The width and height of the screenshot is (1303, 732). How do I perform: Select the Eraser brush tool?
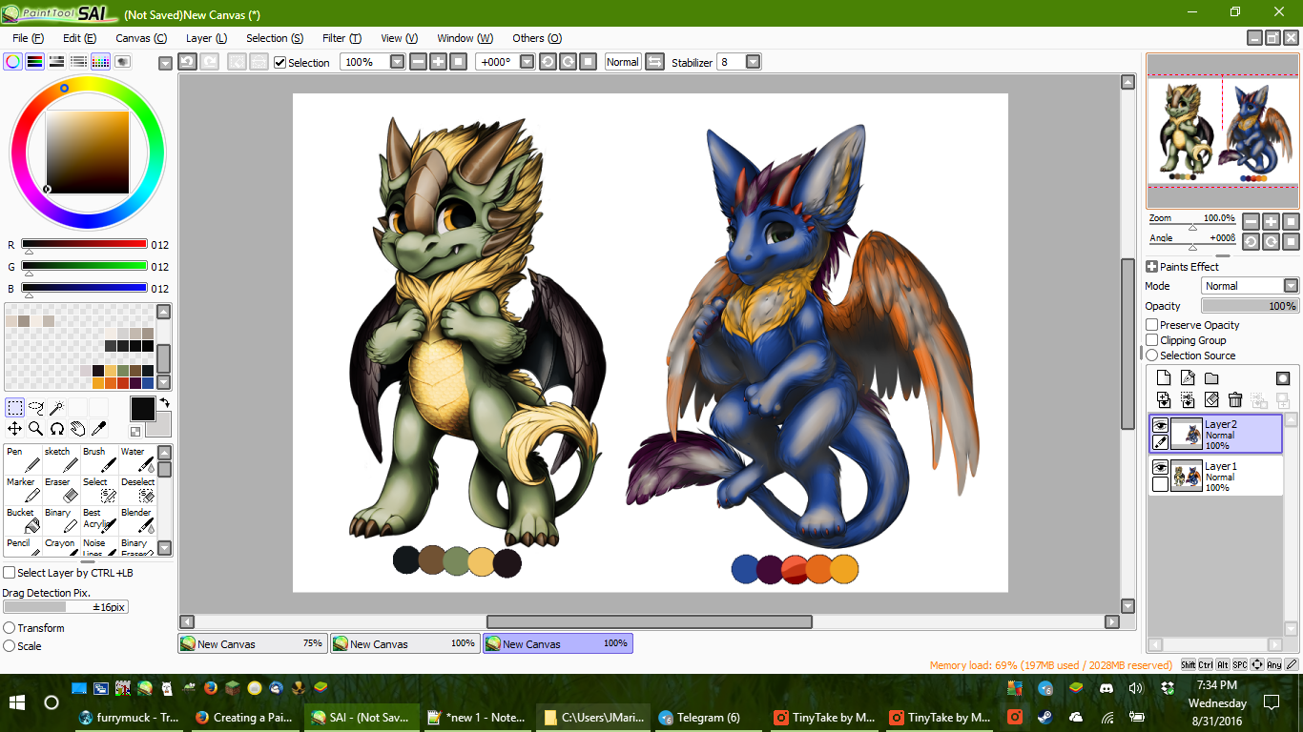tap(60, 489)
